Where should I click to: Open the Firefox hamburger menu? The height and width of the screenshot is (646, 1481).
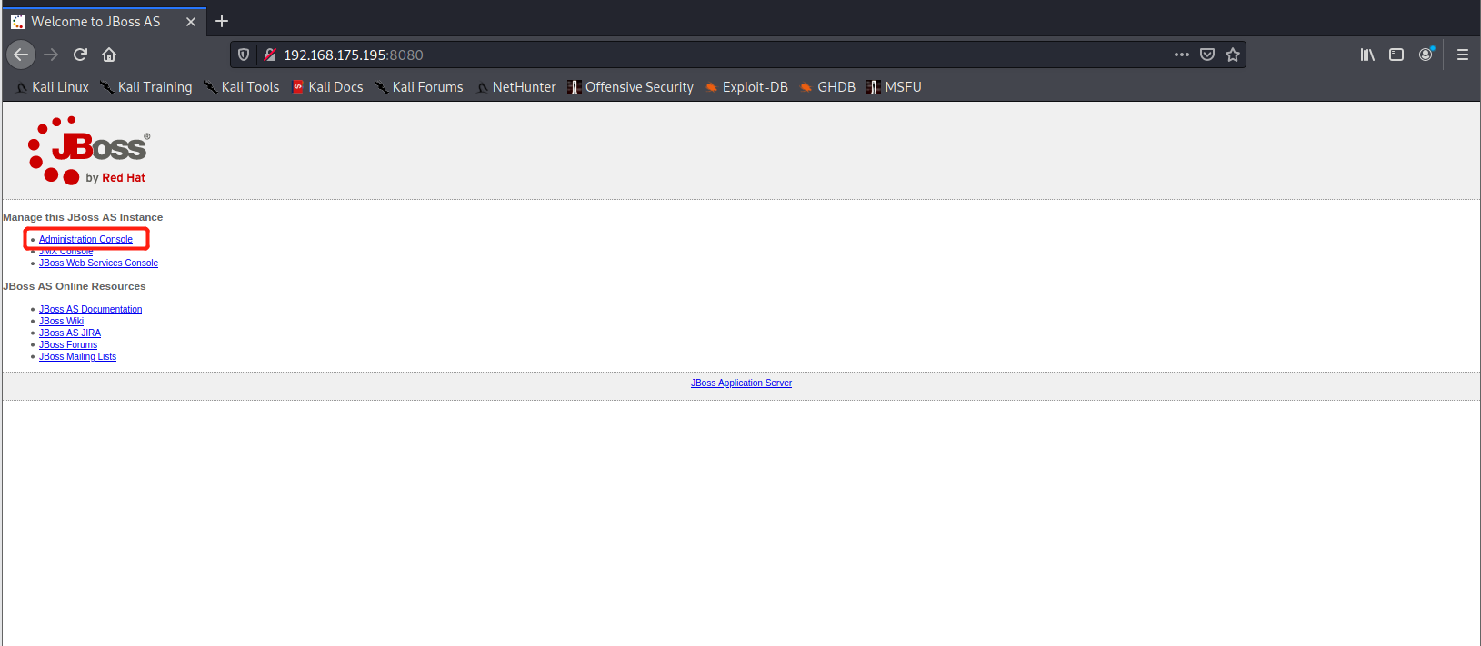[x=1463, y=55]
